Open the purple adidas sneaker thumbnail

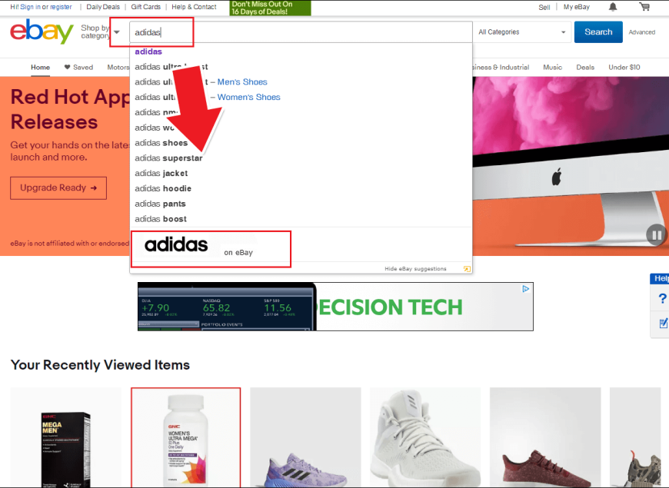(305, 438)
